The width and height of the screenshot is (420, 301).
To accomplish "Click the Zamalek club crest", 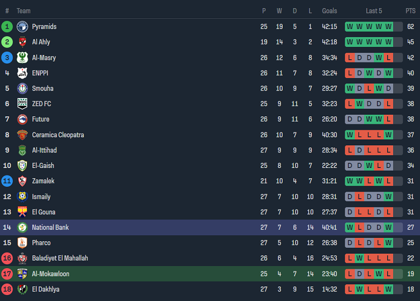I will click(22, 181).
